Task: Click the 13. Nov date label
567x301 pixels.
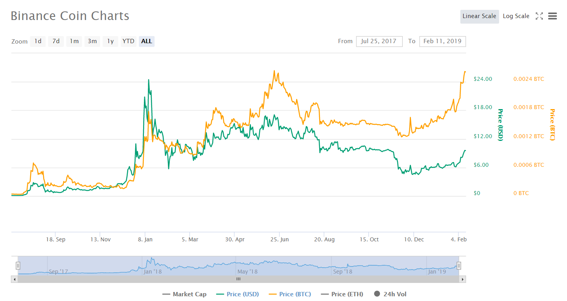Action: pos(100,239)
